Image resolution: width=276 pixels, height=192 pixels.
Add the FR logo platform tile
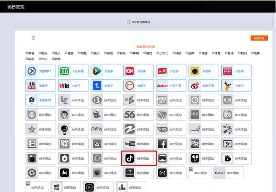point(204,144)
